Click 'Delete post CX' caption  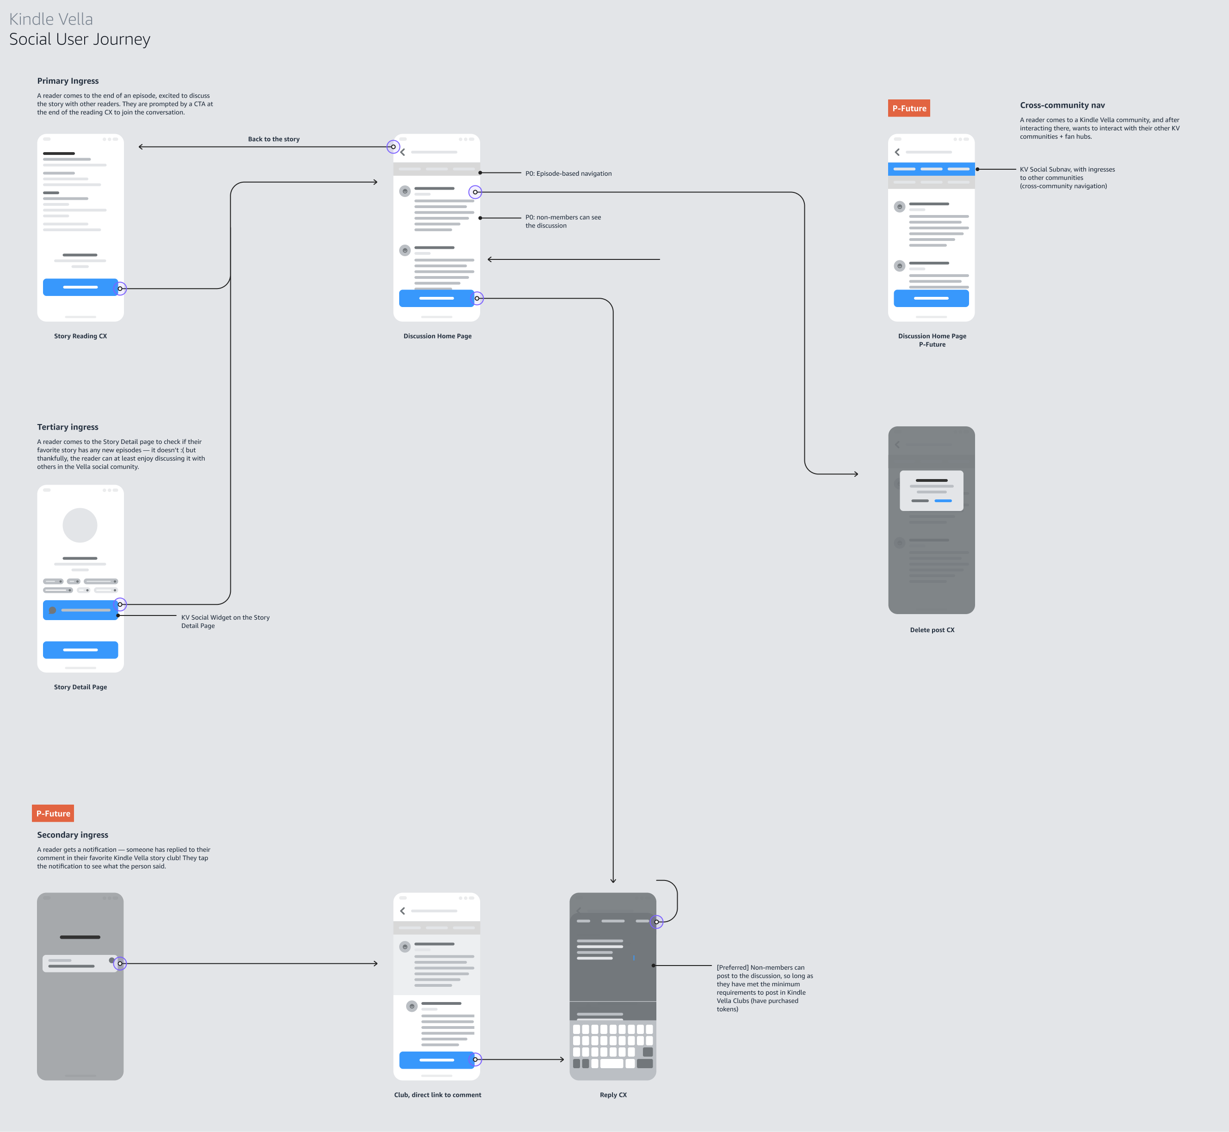click(933, 630)
